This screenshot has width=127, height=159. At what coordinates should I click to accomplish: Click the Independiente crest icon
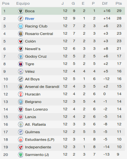[21, 147]
